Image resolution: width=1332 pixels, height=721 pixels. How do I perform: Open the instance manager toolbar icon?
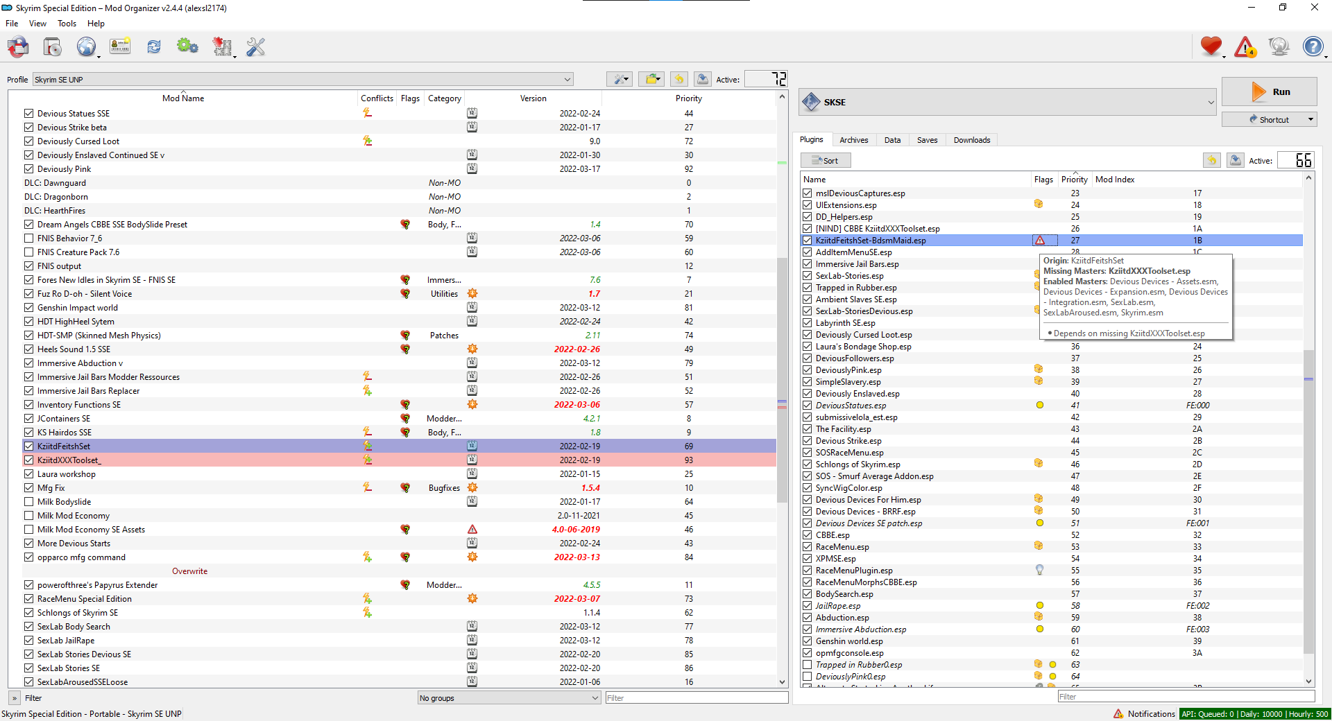point(18,47)
